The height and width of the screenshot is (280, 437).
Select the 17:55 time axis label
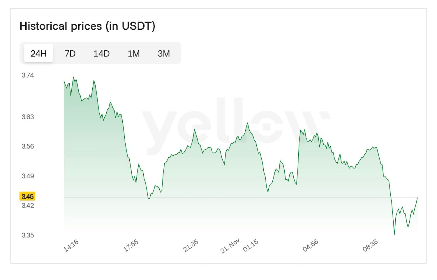coord(131,246)
